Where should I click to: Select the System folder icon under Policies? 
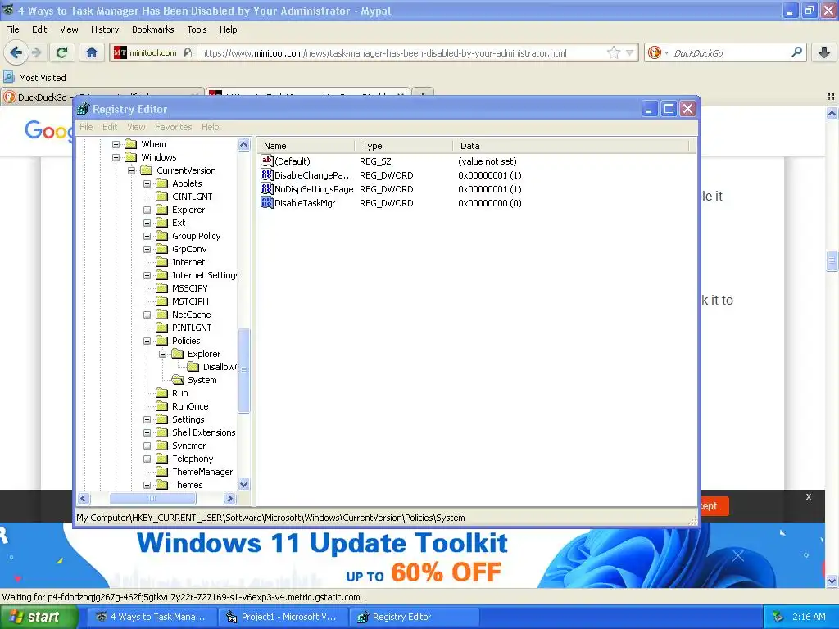[x=178, y=380]
